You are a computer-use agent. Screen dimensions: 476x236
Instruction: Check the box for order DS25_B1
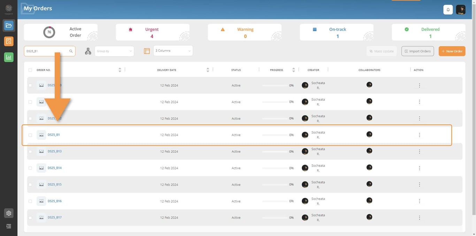coord(30,135)
